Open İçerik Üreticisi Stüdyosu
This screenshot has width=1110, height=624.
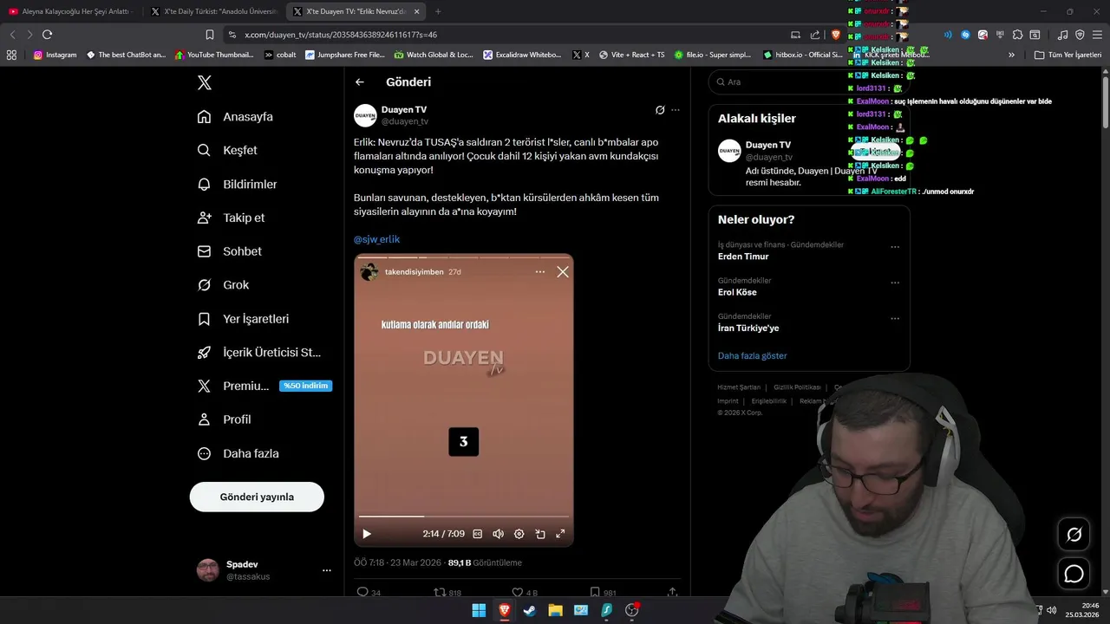pos(260,353)
